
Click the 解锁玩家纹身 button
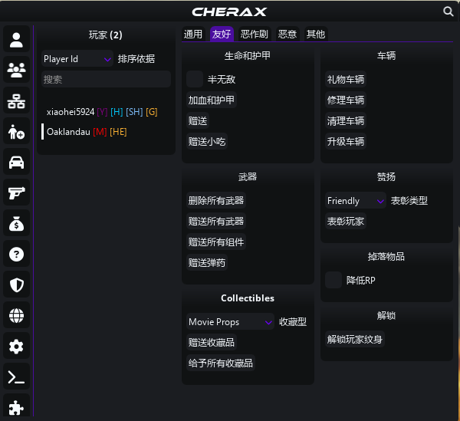(355, 339)
